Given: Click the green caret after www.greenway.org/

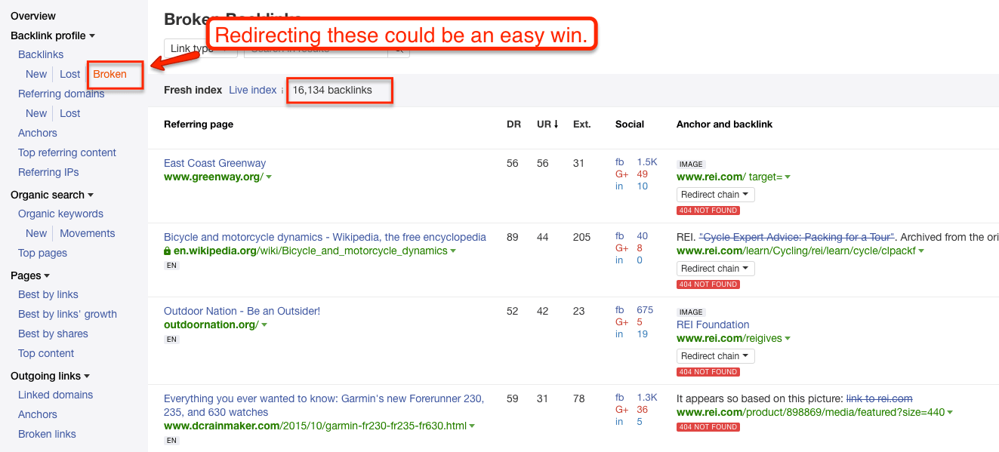Looking at the screenshot, I should click(269, 177).
